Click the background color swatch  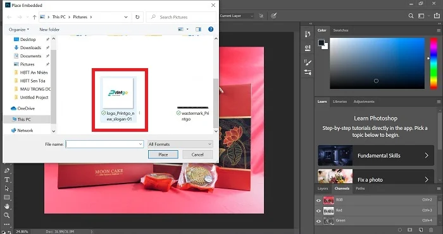(x=326, y=47)
